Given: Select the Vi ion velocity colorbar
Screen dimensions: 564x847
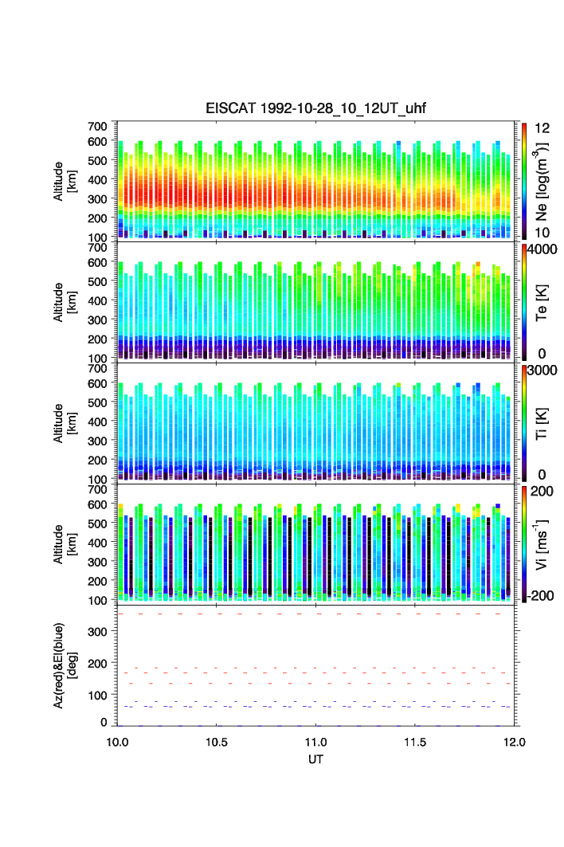Looking at the screenshot, I should (524, 544).
